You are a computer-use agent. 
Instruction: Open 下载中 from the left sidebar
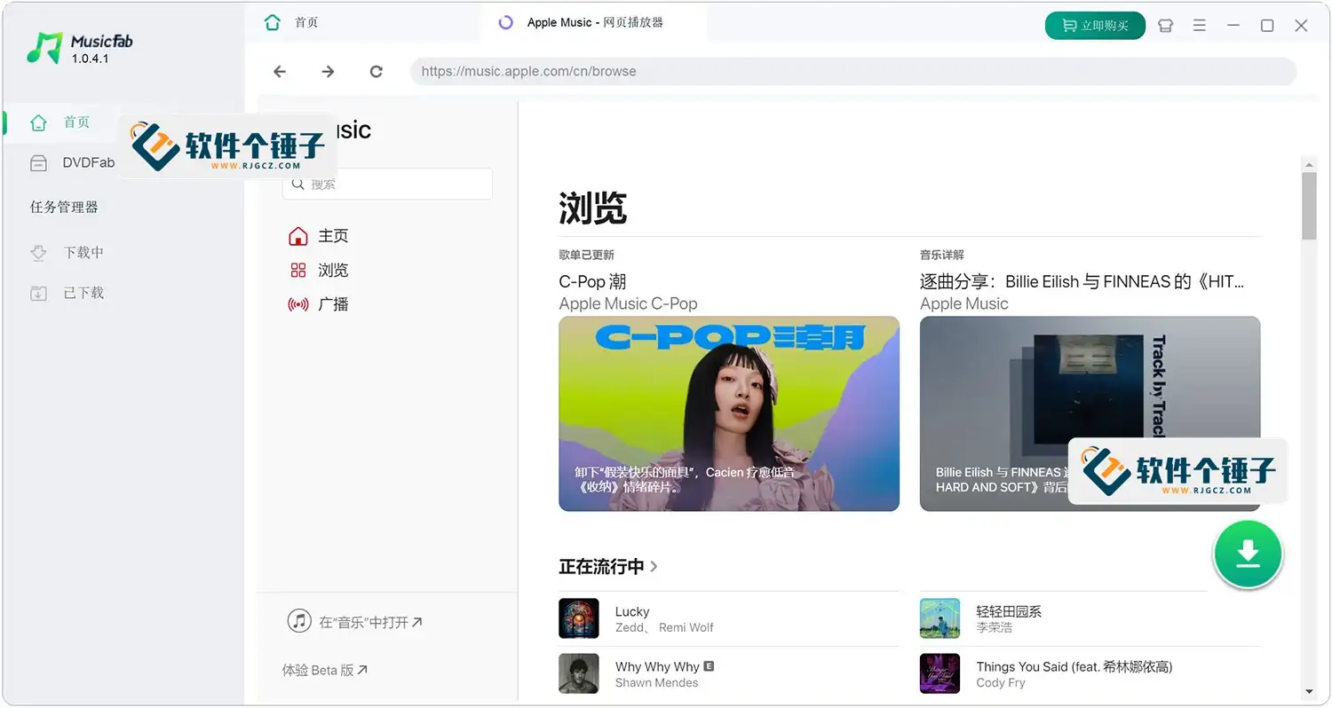pyautogui.click(x=77, y=252)
